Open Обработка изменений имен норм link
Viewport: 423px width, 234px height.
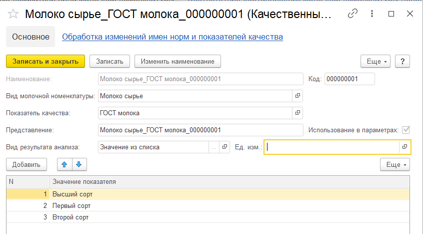click(172, 37)
